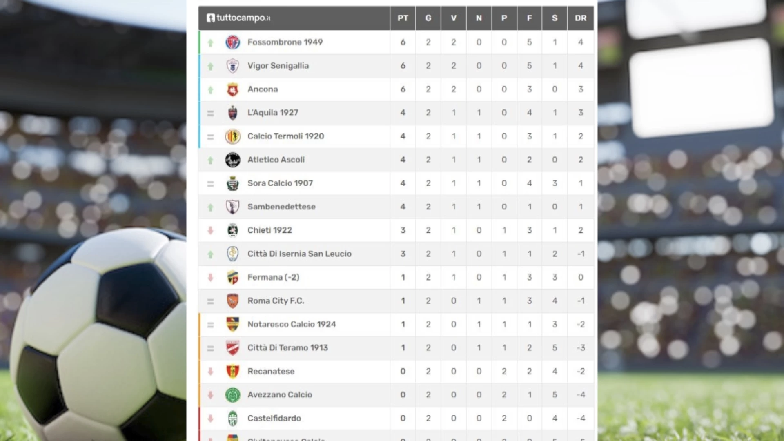Viewport: 784px width, 441px height.
Task: Click the green up arrow beside Fossombrone
Action: pos(211,42)
